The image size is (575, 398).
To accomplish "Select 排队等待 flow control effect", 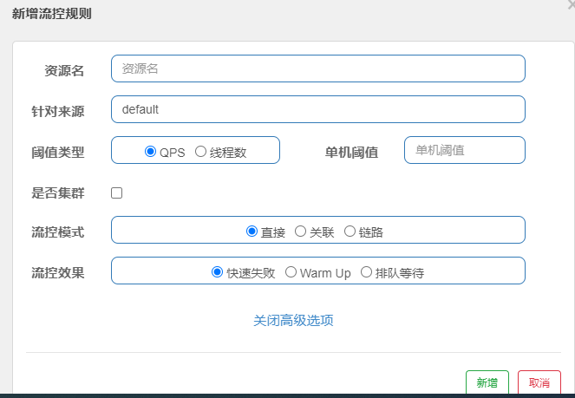I will coord(366,272).
